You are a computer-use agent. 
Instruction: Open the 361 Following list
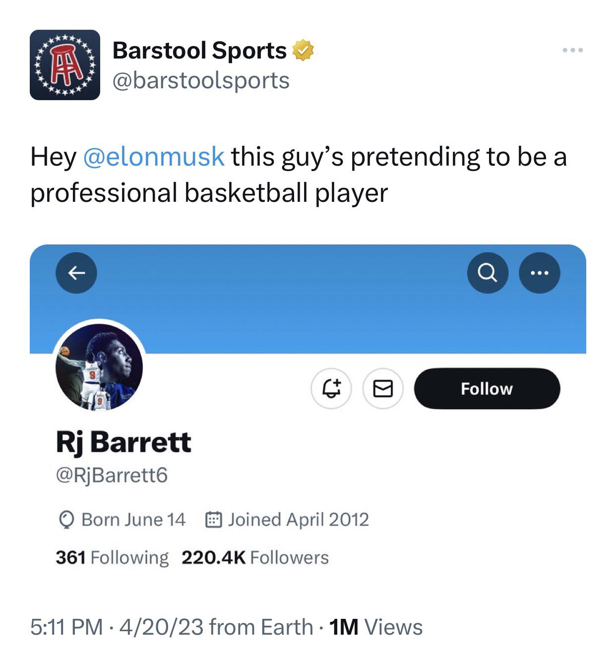pyautogui.click(x=112, y=557)
